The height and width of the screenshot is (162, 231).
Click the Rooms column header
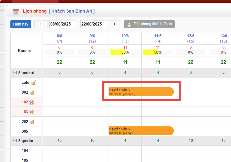24,51
